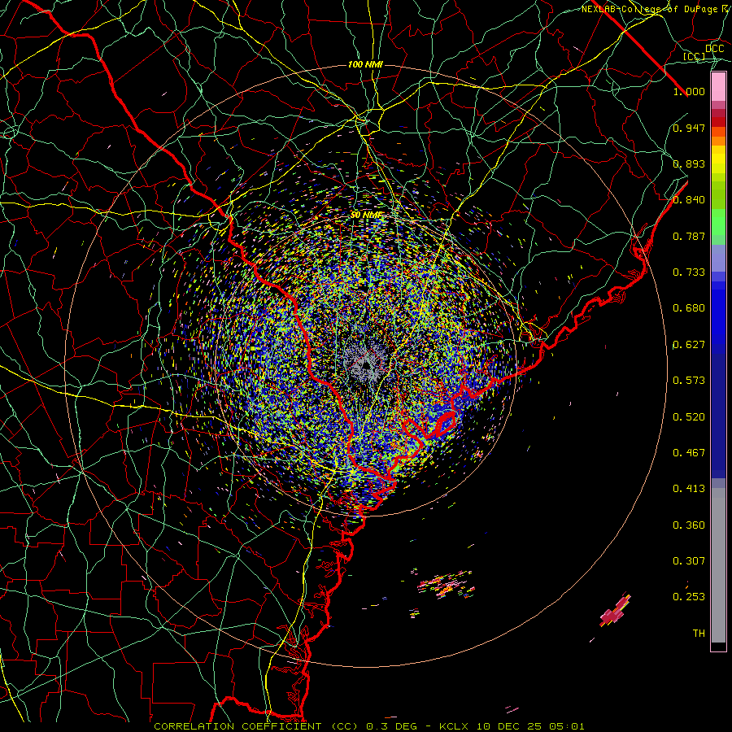Click the 1.000 color scale value

click(689, 91)
